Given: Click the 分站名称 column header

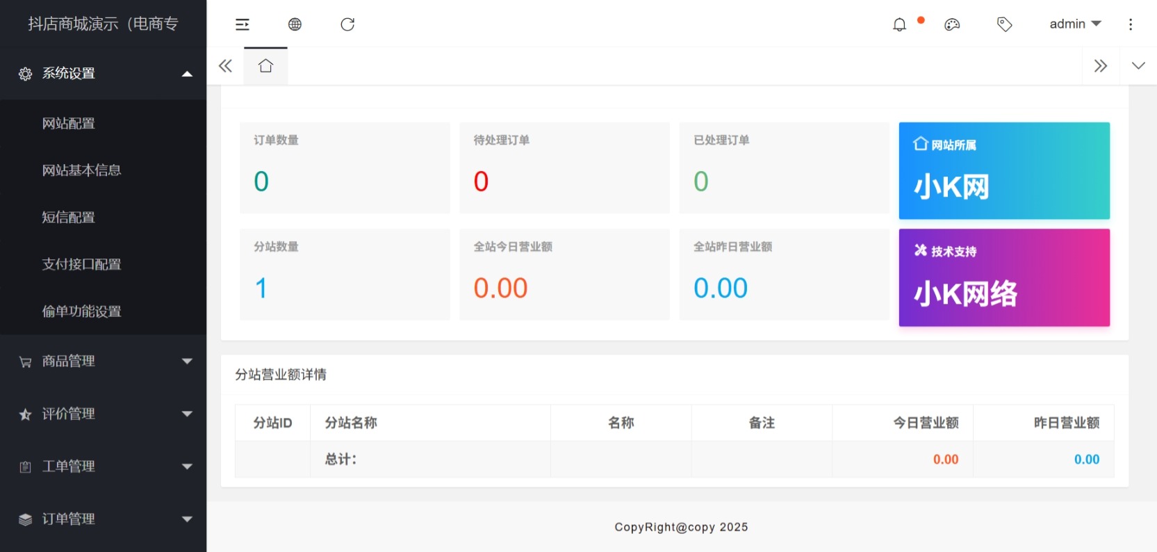Looking at the screenshot, I should [x=351, y=423].
